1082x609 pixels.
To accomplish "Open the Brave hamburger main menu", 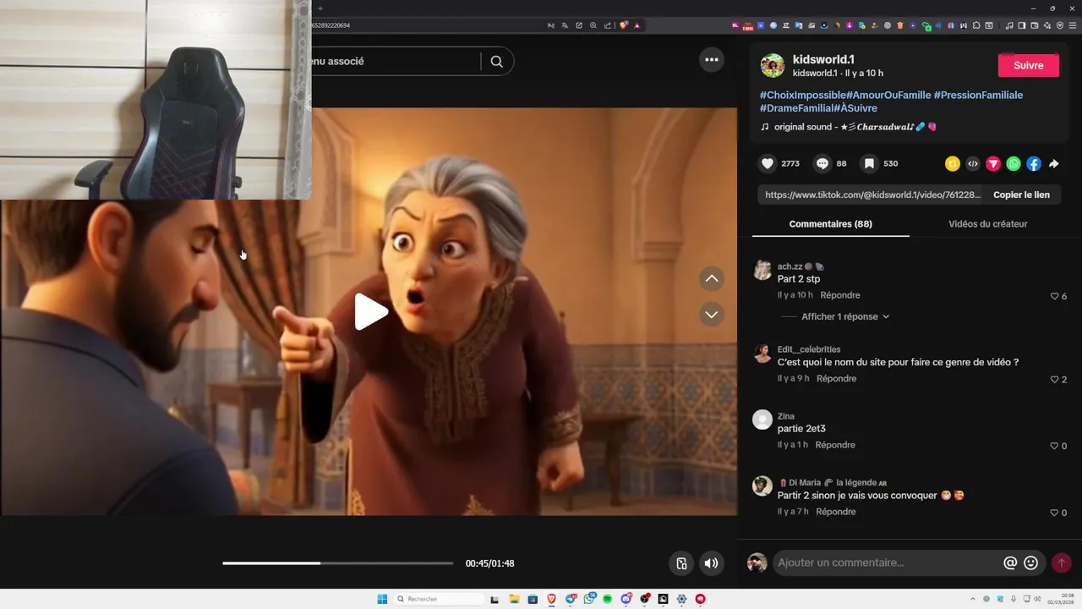I will (1073, 25).
